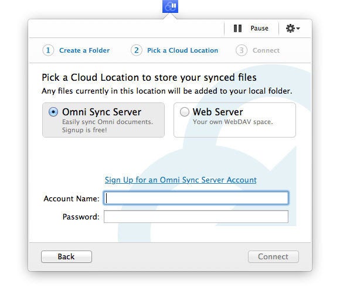Open Sign Up for an Omni Sync Server Account
The image size is (340, 295).
[x=181, y=180]
